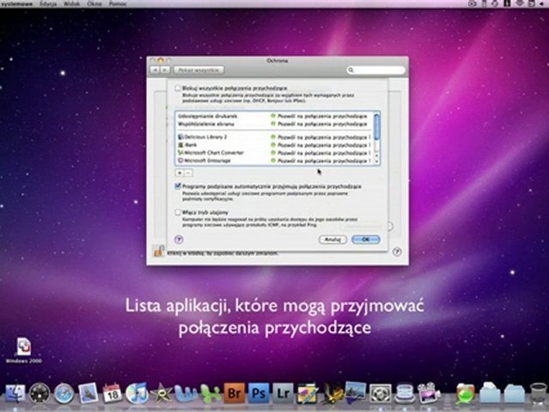Open iMovie star icon in Dock

point(161,393)
